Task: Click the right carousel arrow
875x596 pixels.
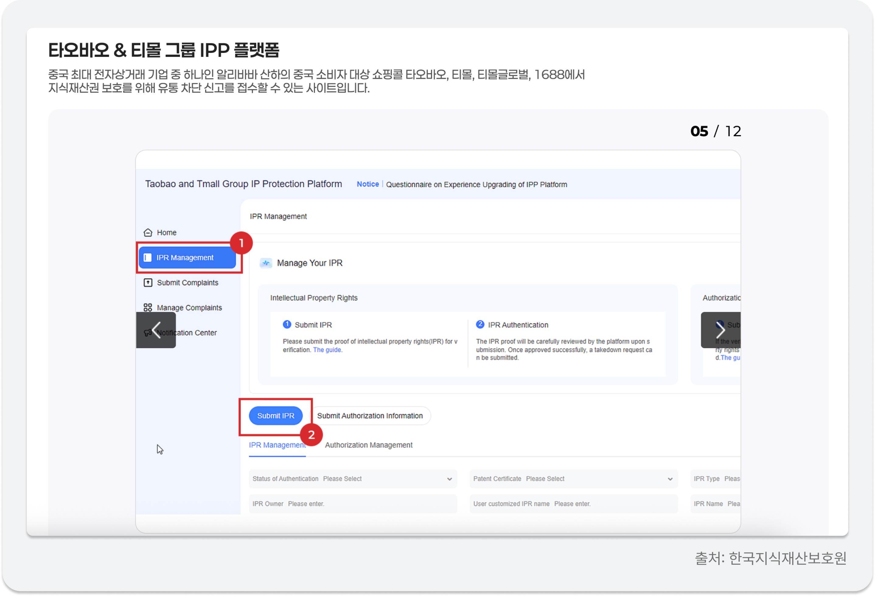Action: [721, 330]
